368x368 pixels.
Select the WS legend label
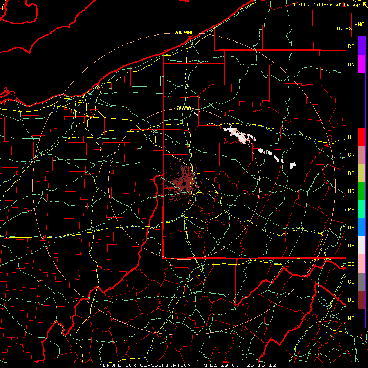(x=351, y=228)
